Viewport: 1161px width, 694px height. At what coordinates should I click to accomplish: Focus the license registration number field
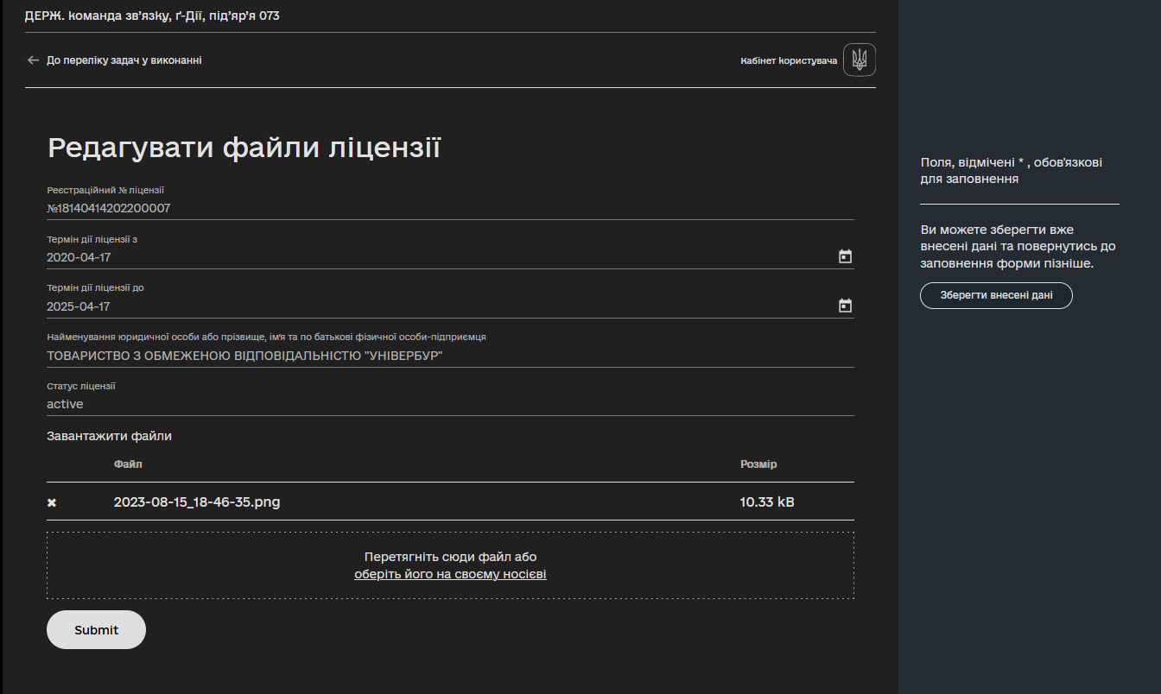click(450, 208)
